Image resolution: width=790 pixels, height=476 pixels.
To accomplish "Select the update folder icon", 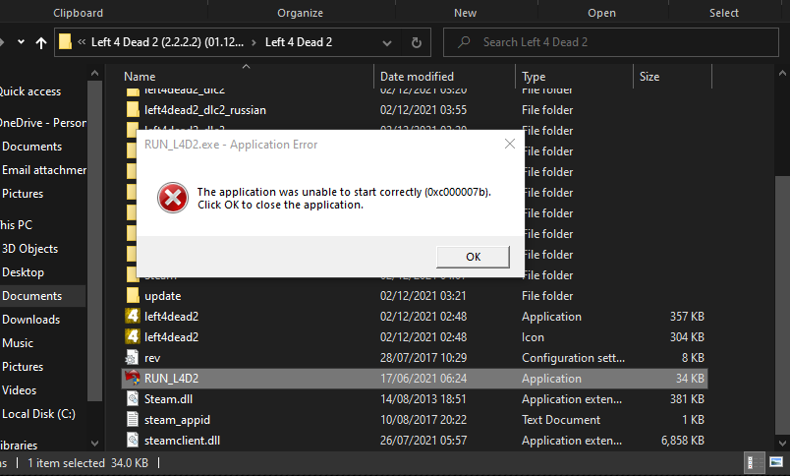I will pos(133,295).
